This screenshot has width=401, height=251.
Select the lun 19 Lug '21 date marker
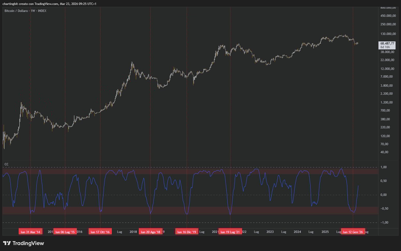point(230,232)
